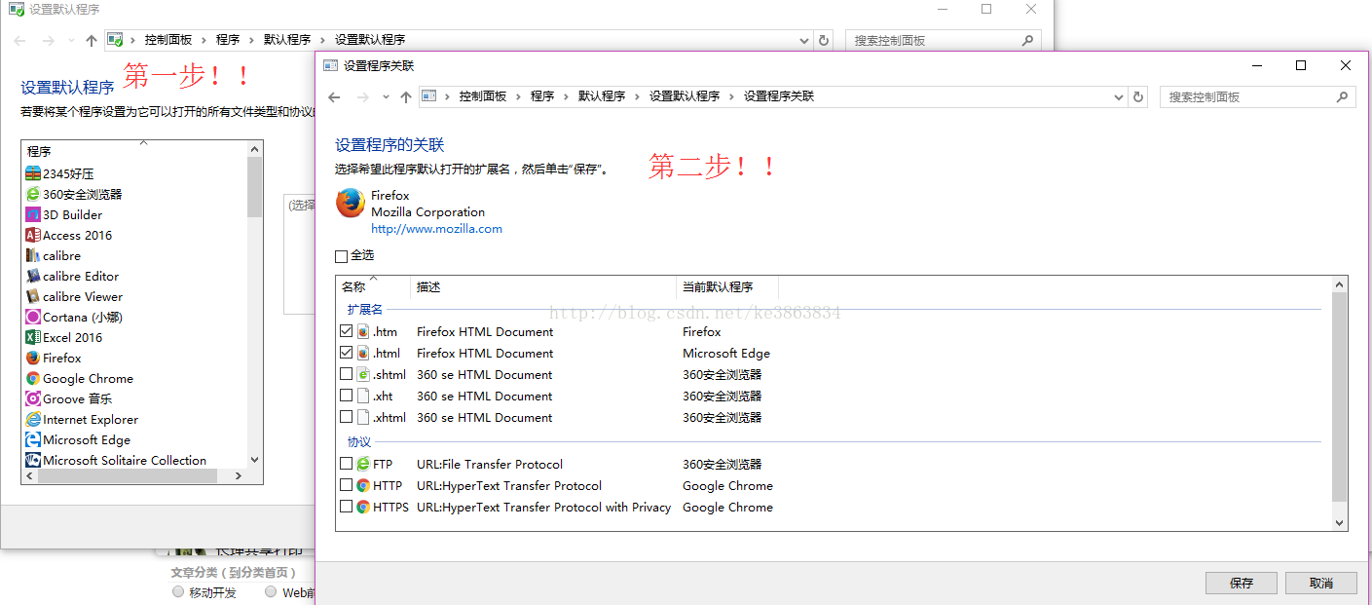
Task: Go up one level in 设置程序关联 window
Action: 406,96
